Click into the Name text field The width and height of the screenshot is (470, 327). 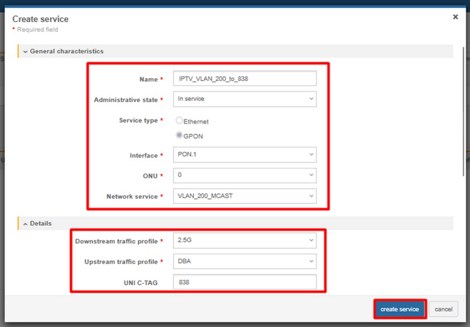[244, 79]
